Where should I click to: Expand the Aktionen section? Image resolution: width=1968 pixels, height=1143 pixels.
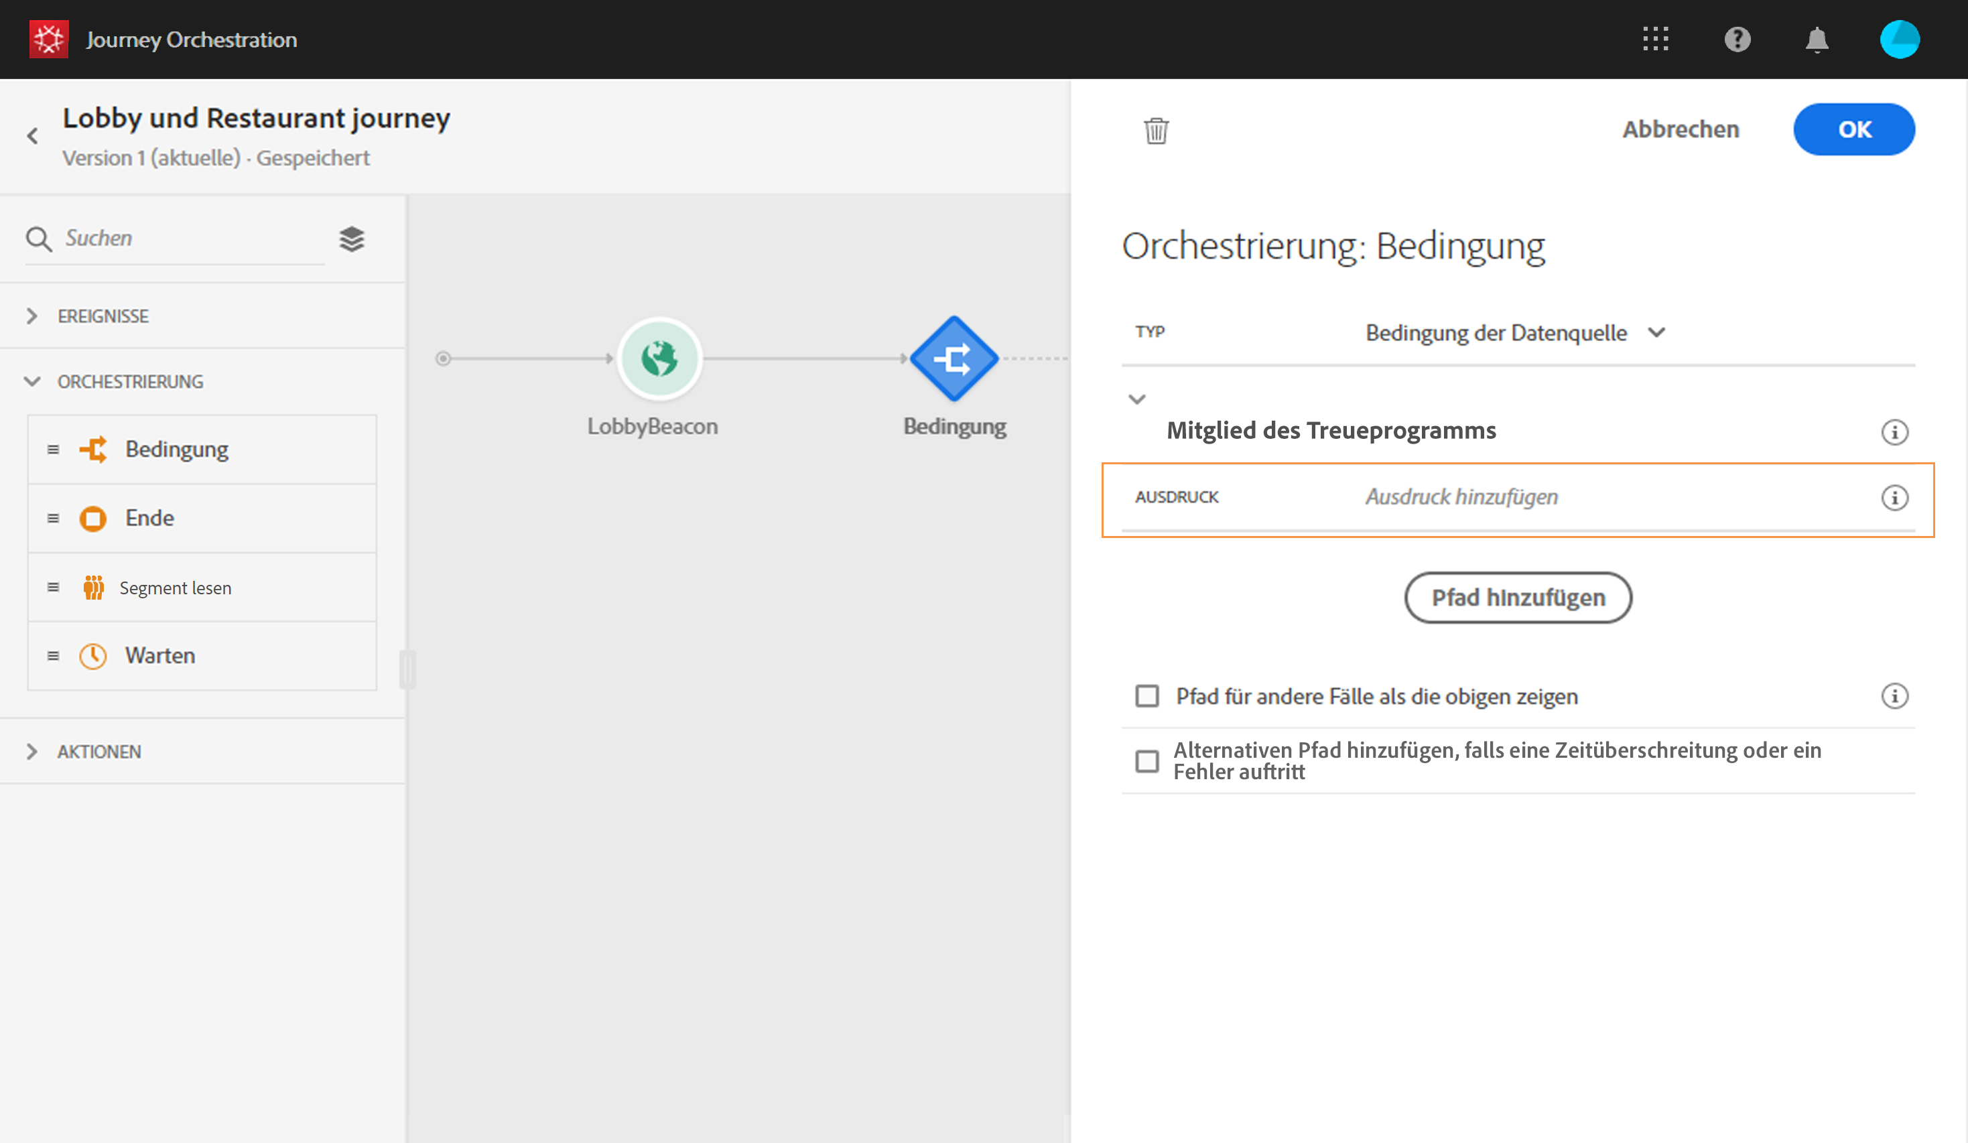click(99, 752)
